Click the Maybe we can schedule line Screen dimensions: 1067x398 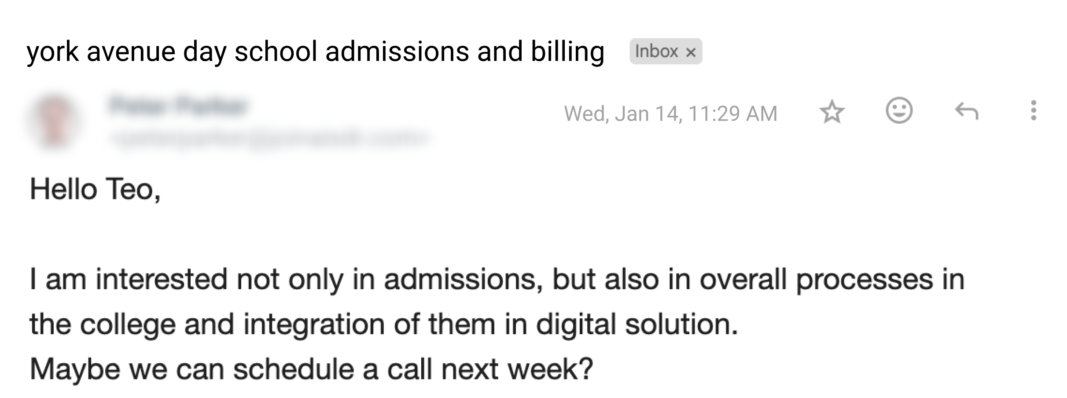pyautogui.click(x=311, y=369)
